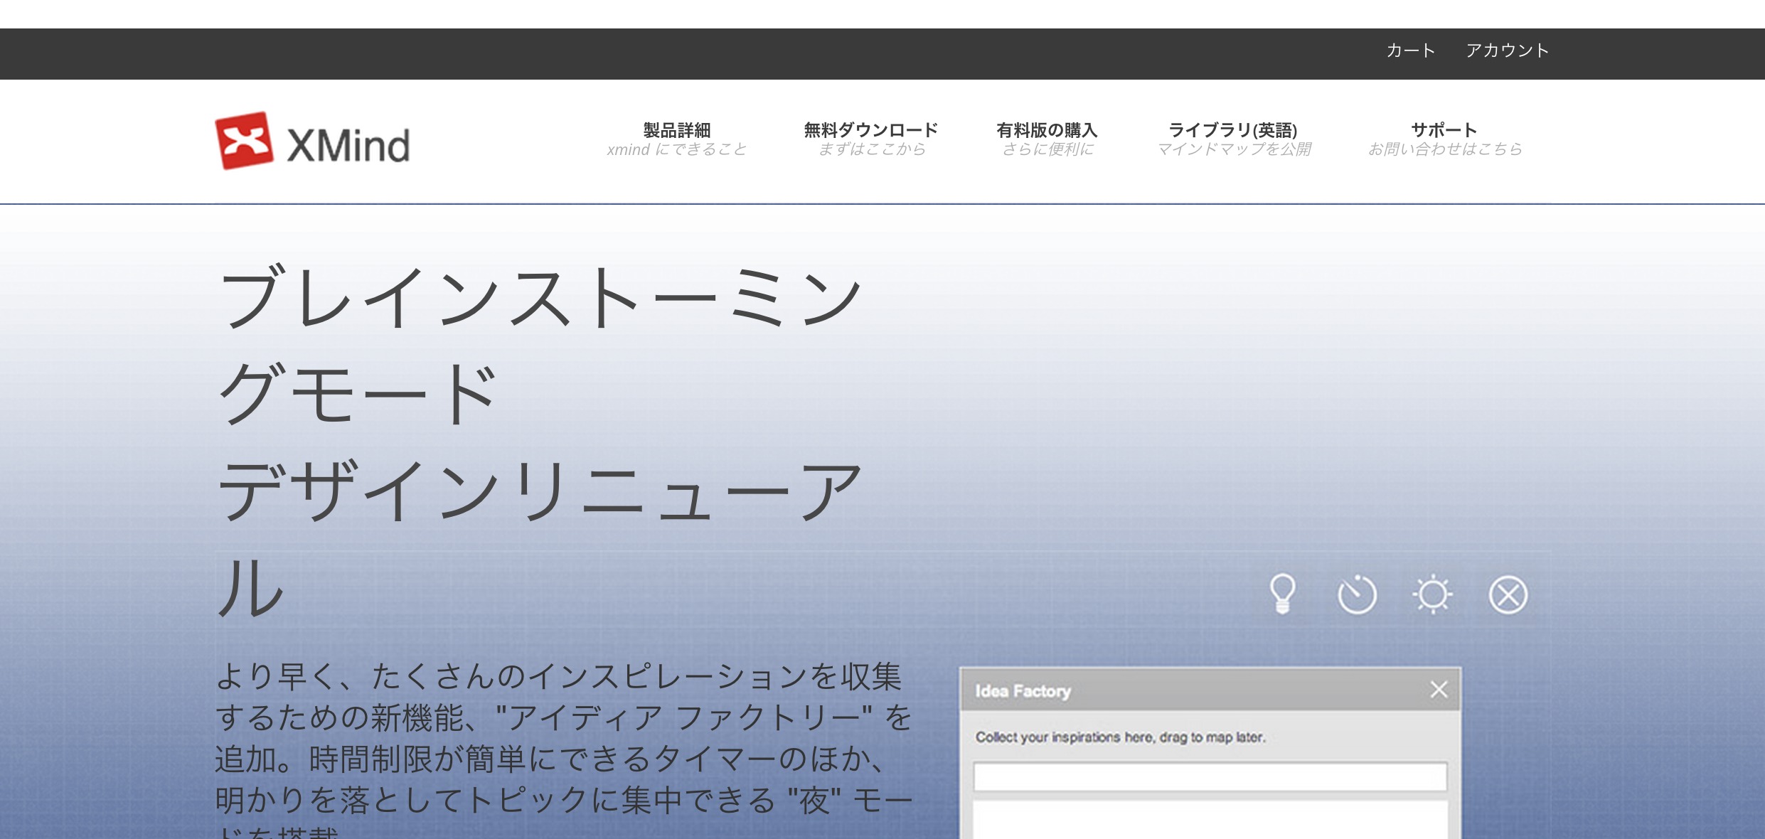
Task: Click the ブレインストーミングモード heading
Action: pyautogui.click(x=539, y=345)
